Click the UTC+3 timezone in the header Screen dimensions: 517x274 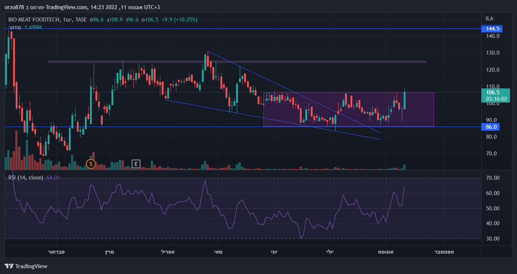(x=151, y=7)
